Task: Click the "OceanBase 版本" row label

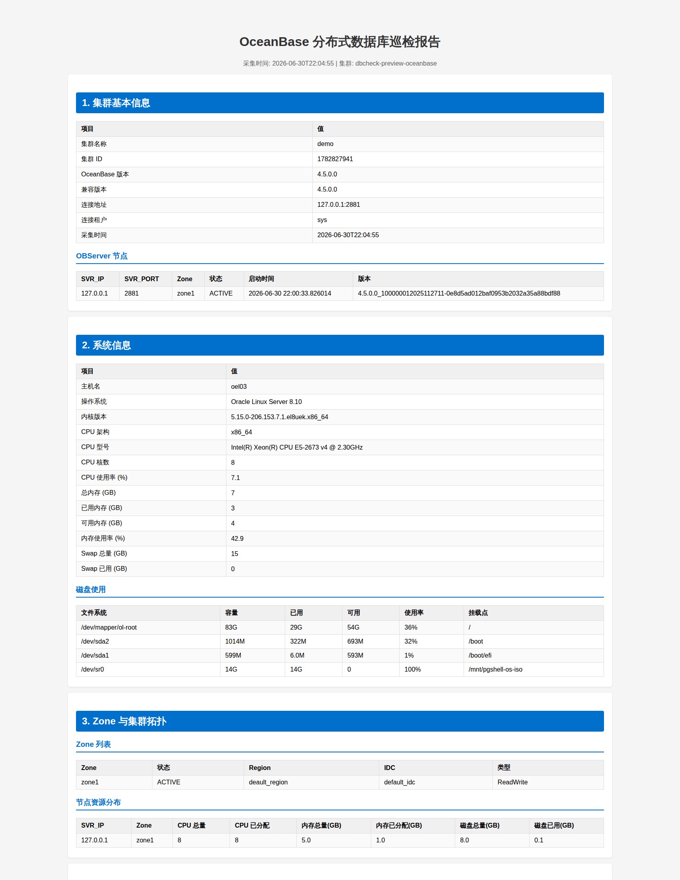Action: [105, 174]
